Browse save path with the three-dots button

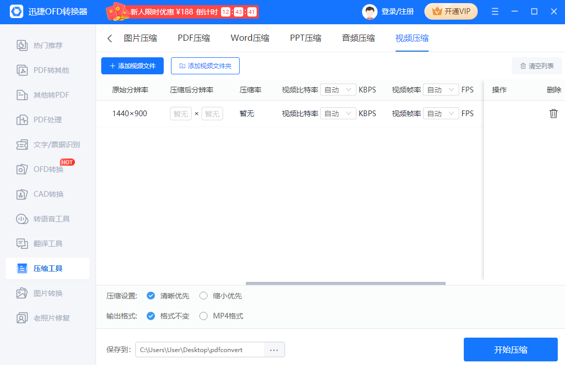pos(274,350)
